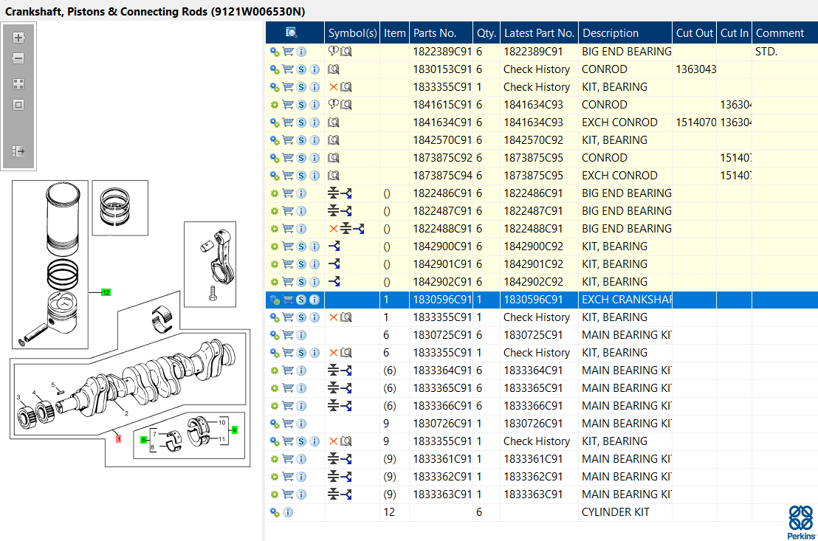Click the four-square grid view icon
This screenshot has height=541, width=818.
[18, 84]
